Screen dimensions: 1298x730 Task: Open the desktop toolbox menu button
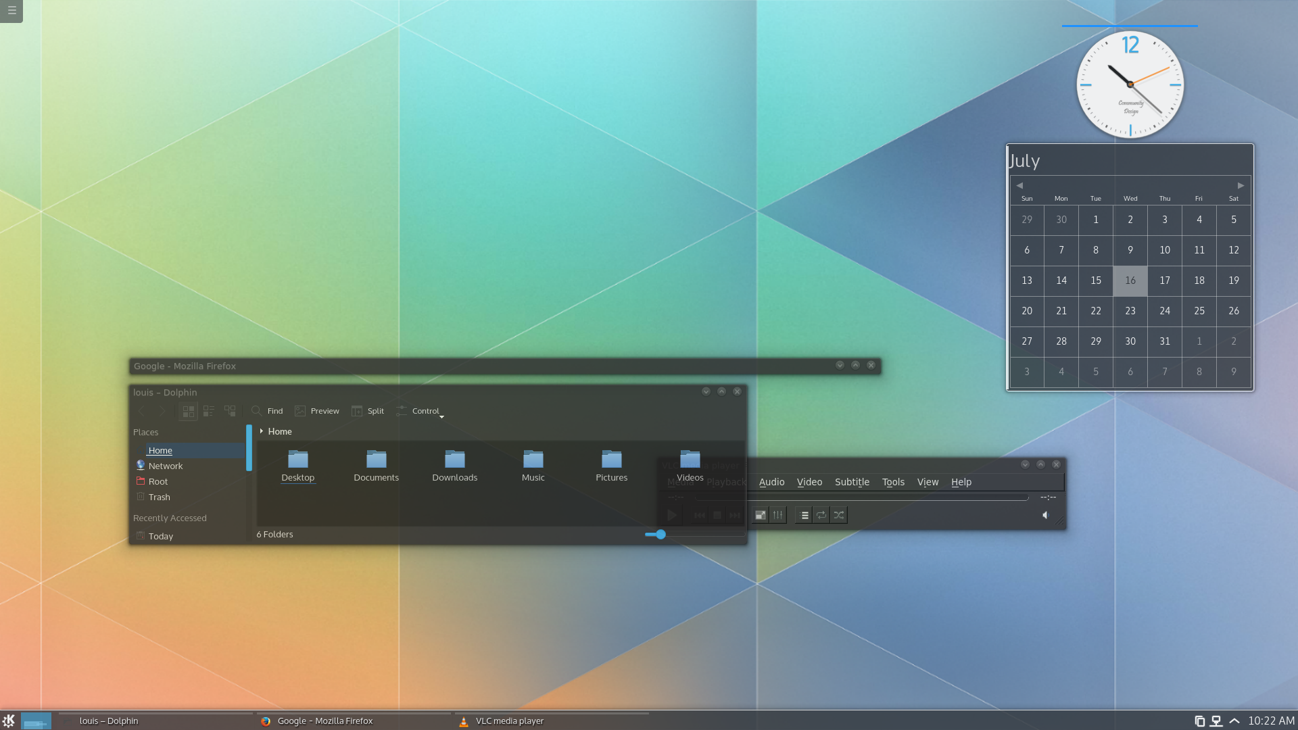[x=11, y=11]
